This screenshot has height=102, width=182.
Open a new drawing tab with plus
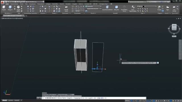click(x=26, y=16)
